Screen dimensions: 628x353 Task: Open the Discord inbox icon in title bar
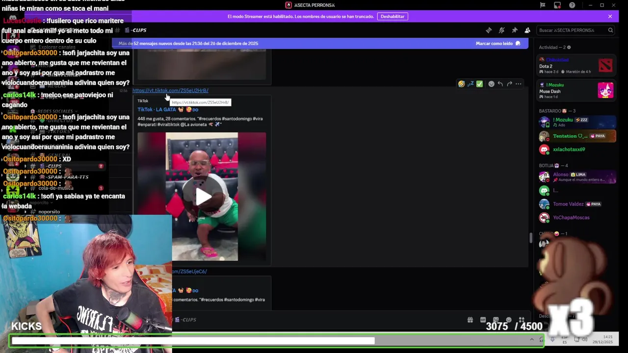click(543, 5)
